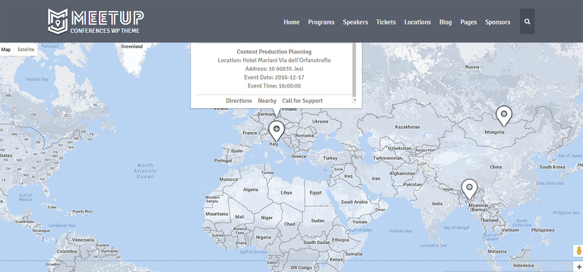Viewport: 583px width, 272px height.
Task: Open the Tickets menu
Action: (386, 22)
